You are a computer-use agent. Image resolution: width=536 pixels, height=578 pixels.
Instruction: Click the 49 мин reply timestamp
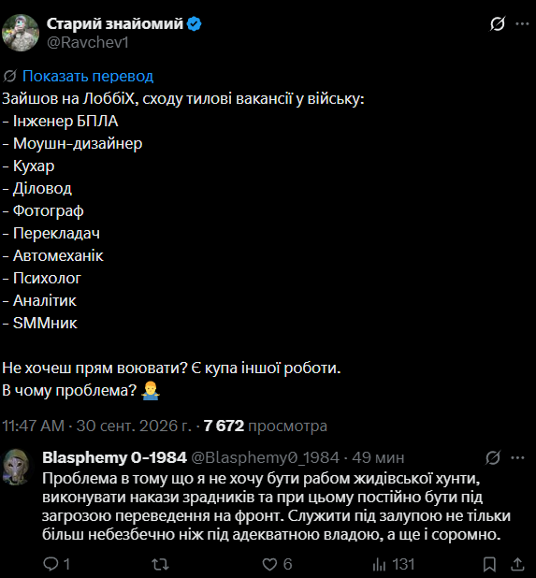(x=378, y=458)
